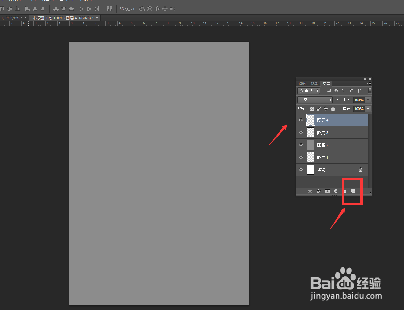Open the 不透明度 opacity slider arrow

point(368,100)
